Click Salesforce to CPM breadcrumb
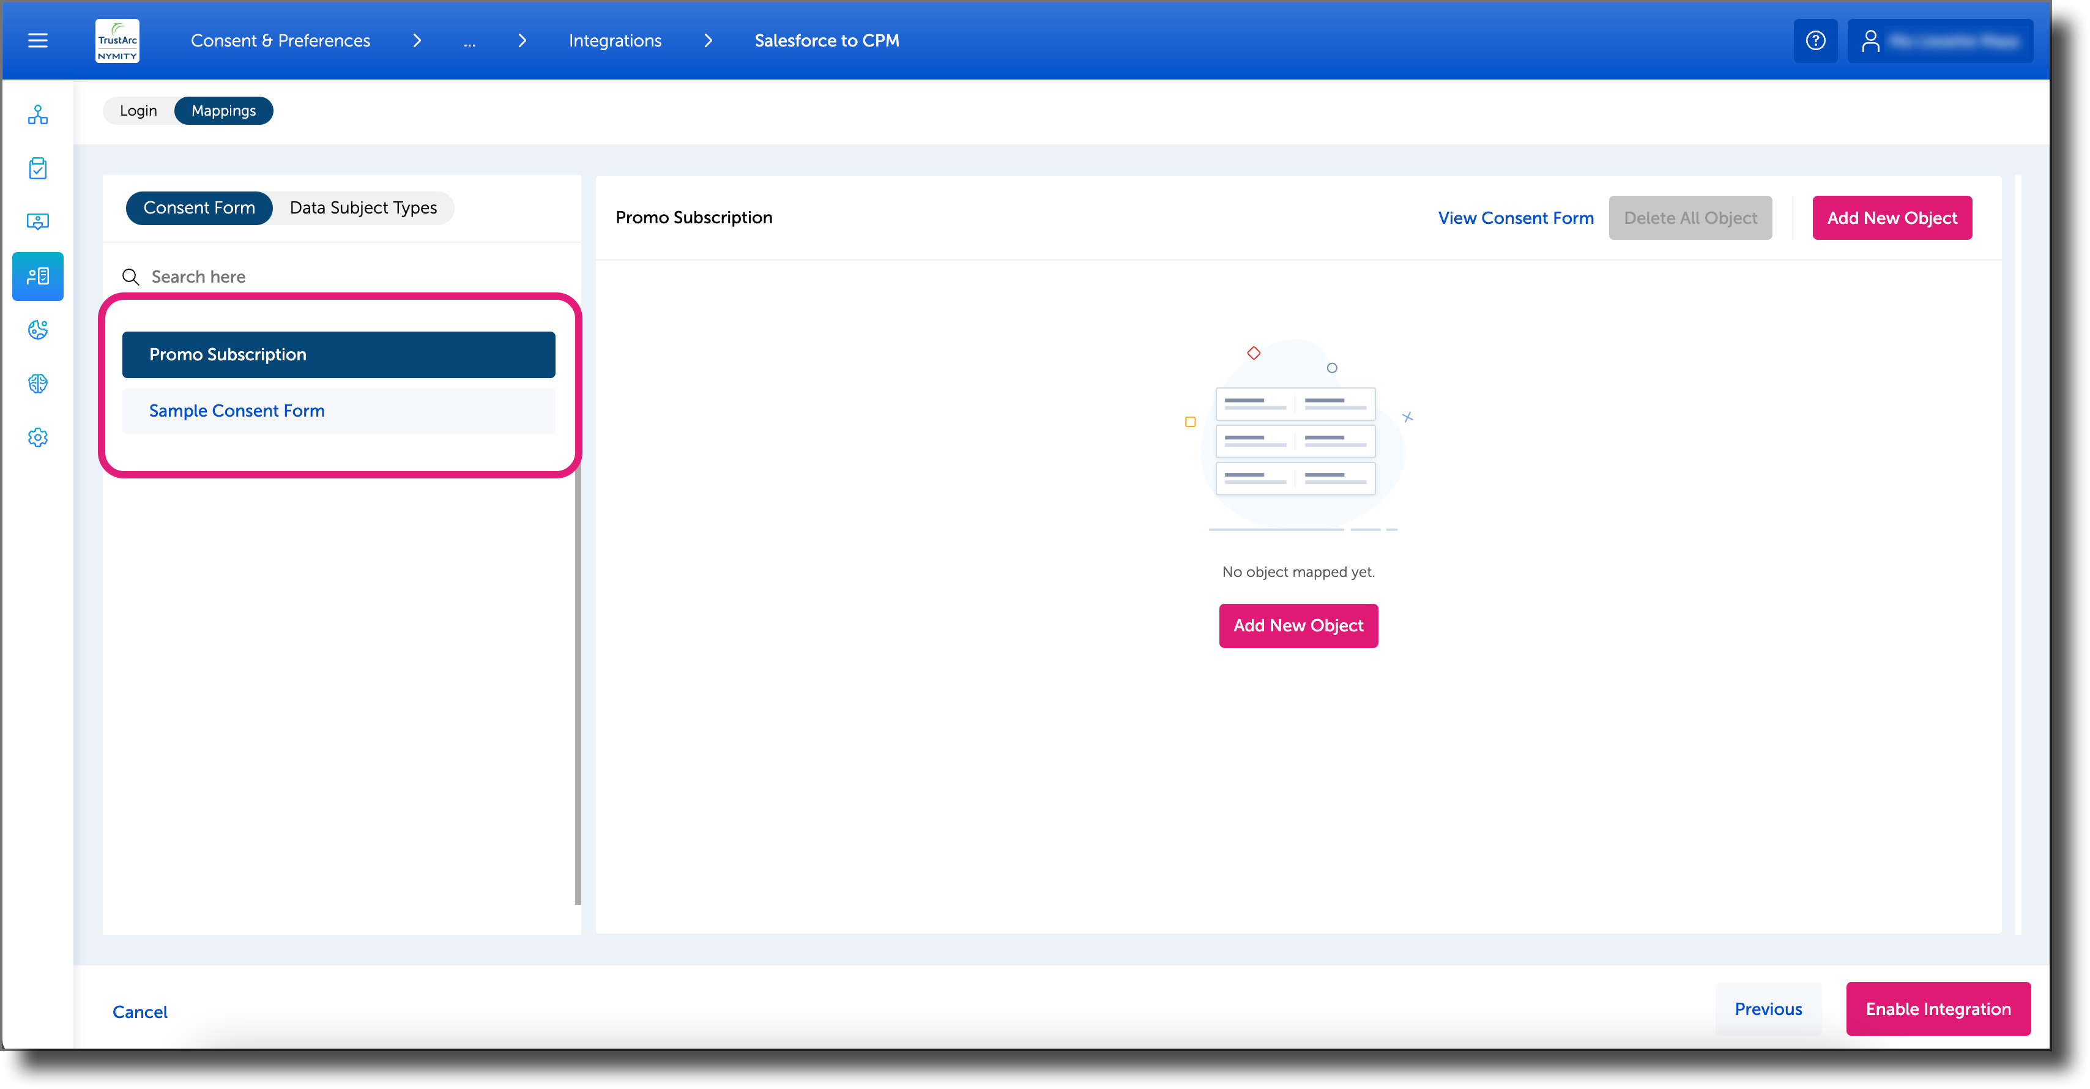This screenshot has height=1089, width=2090. tap(827, 40)
